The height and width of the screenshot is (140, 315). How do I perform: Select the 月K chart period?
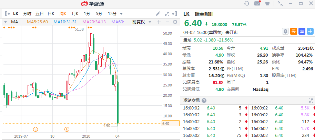click(x=75, y=14)
